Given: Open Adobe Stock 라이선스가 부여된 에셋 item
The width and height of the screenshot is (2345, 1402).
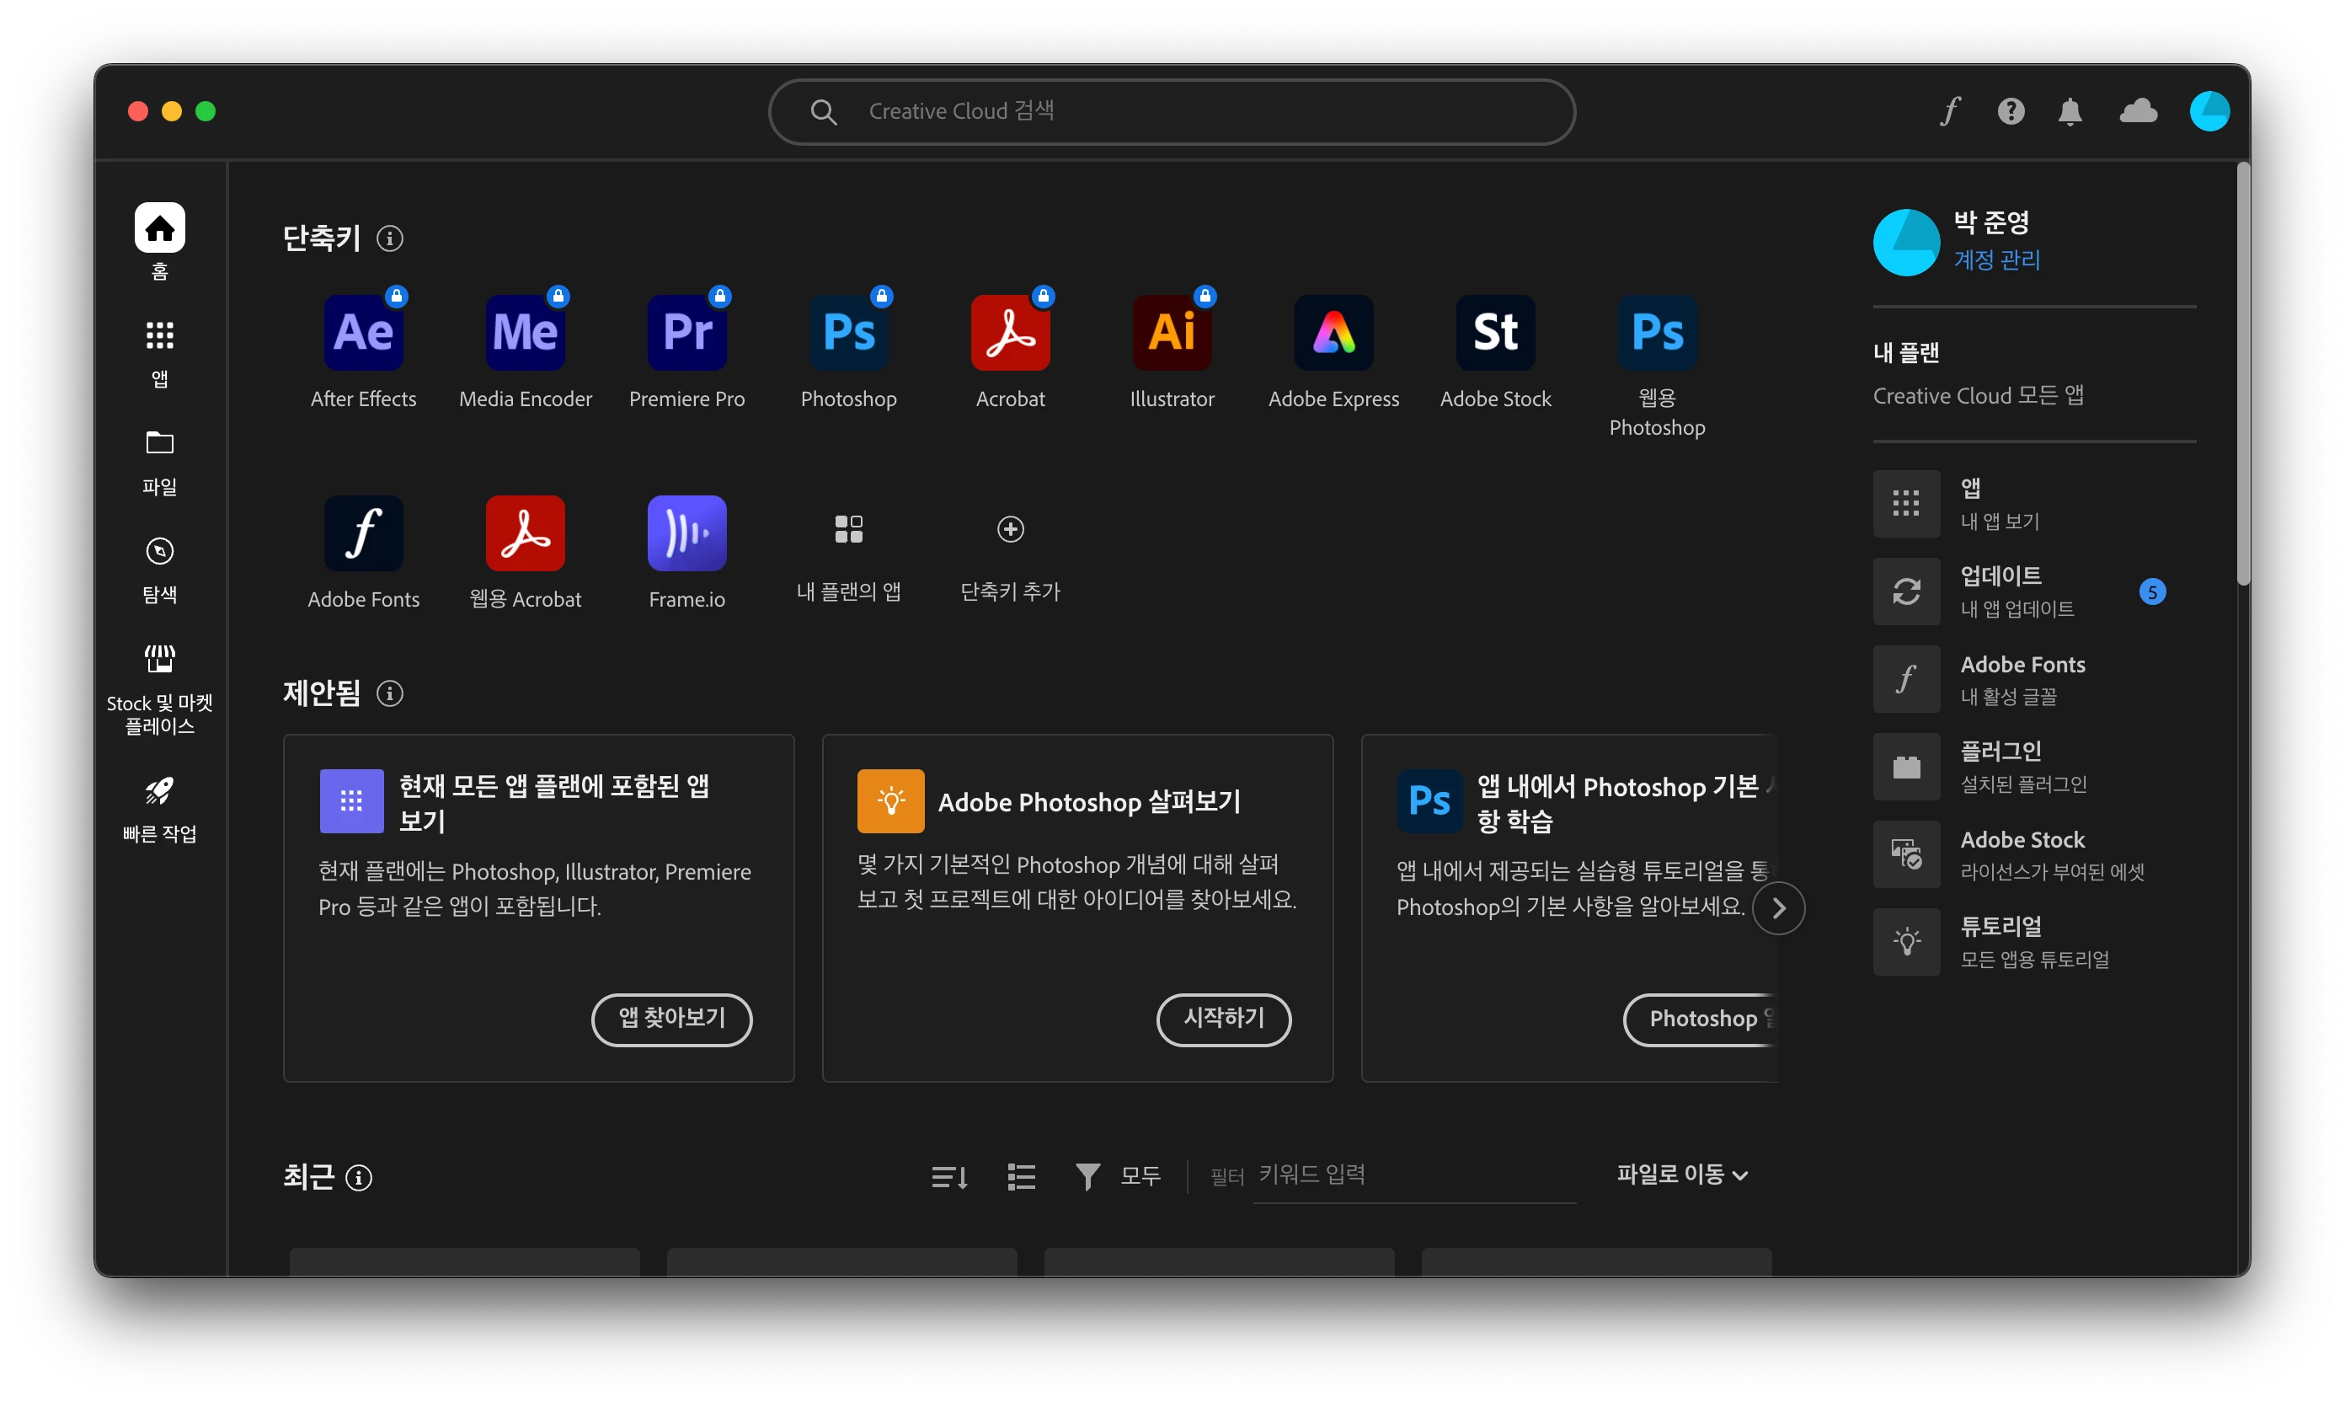Looking at the screenshot, I should pos(2033,854).
